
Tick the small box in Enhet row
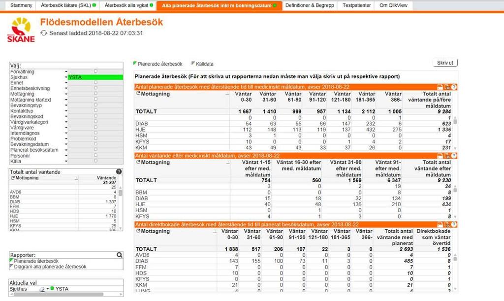(95, 82)
